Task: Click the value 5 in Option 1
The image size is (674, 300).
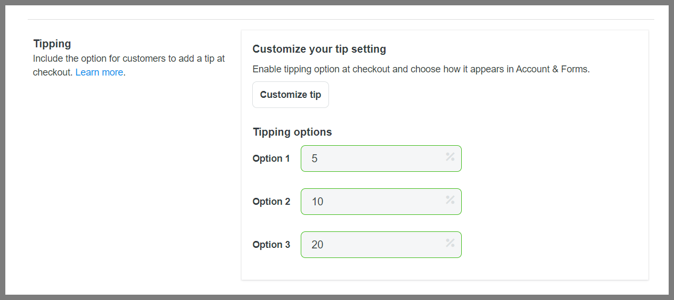Action: click(x=315, y=159)
